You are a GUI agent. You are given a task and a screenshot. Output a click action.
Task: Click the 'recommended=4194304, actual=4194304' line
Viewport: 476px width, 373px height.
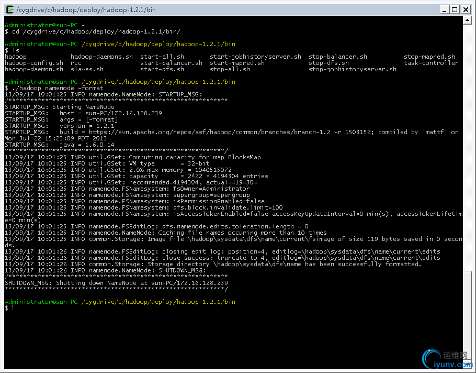[131, 183]
